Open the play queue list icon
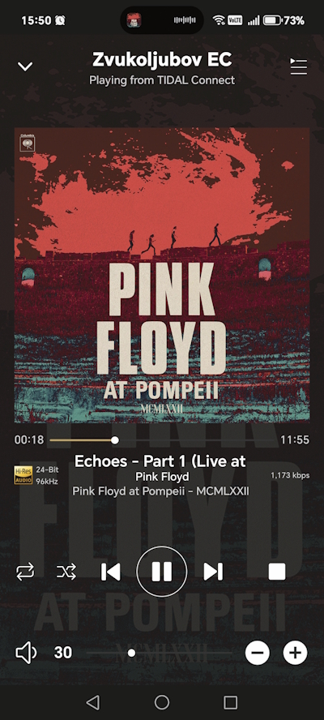Viewport: 324px width, 720px height. pyautogui.click(x=298, y=66)
